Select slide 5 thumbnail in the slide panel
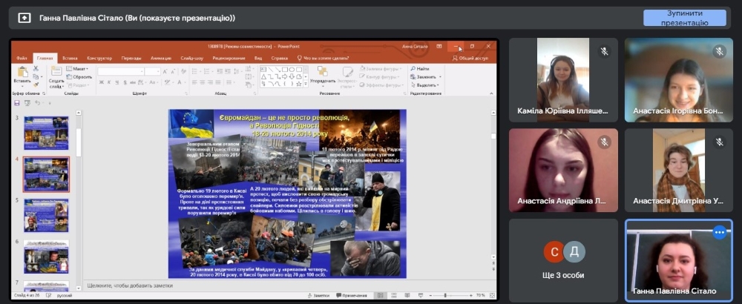The image size is (742, 304). (x=46, y=214)
